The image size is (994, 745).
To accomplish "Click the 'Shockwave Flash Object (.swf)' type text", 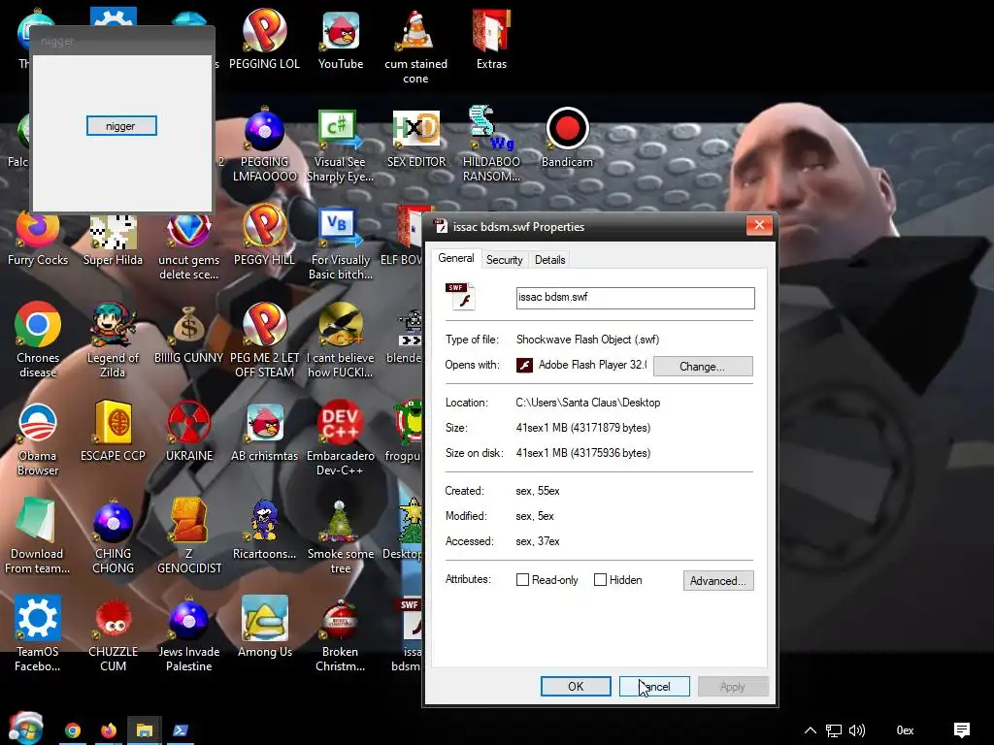I will click(x=587, y=339).
